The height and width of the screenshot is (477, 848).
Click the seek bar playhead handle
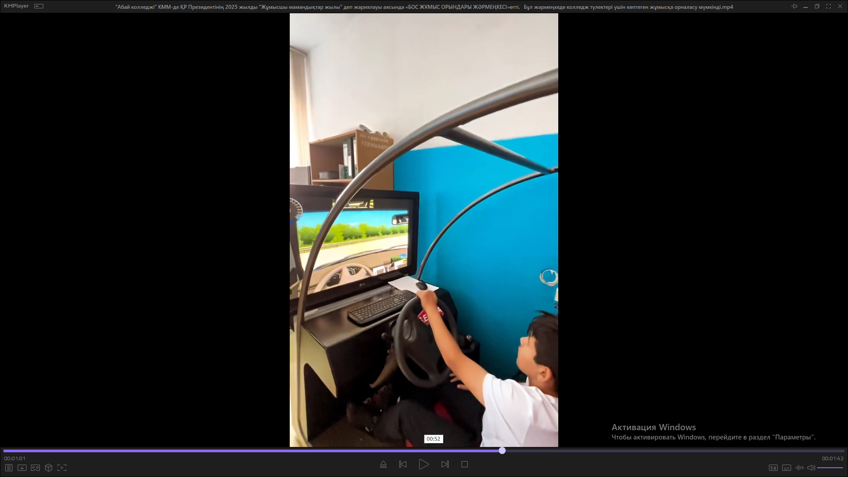point(502,450)
